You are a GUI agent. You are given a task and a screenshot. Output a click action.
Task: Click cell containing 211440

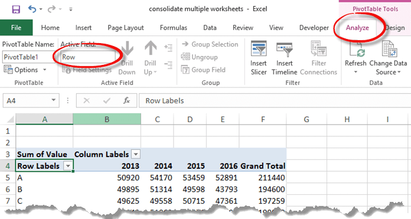click(x=263, y=178)
